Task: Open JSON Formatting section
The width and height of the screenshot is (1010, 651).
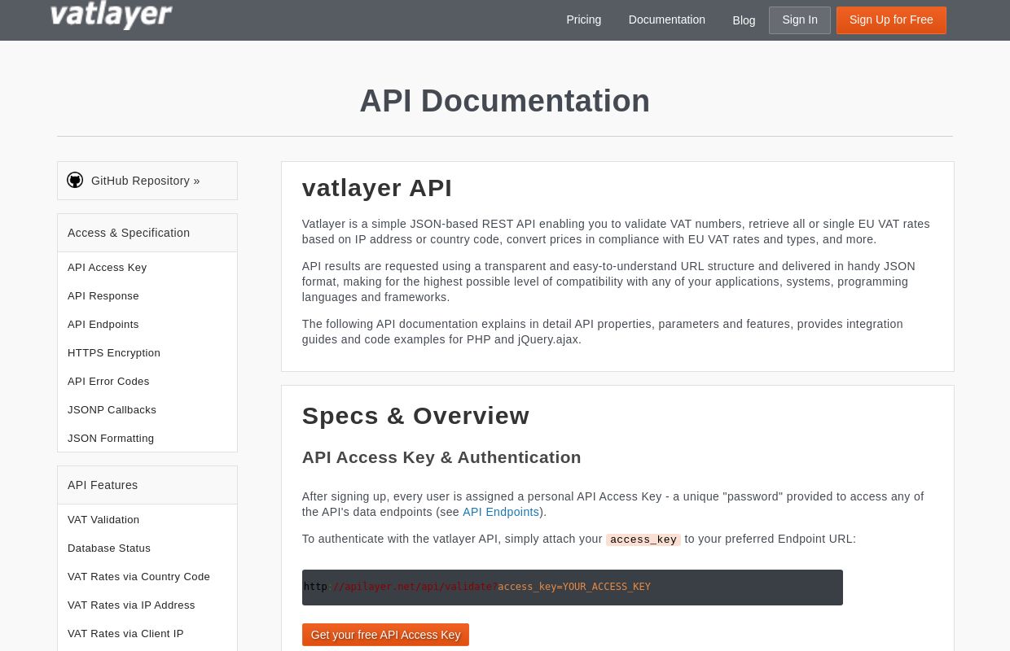Action: 111,438
